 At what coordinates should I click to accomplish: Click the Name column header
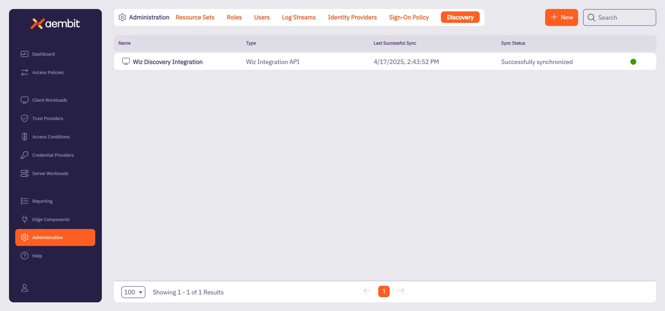pyautogui.click(x=124, y=43)
